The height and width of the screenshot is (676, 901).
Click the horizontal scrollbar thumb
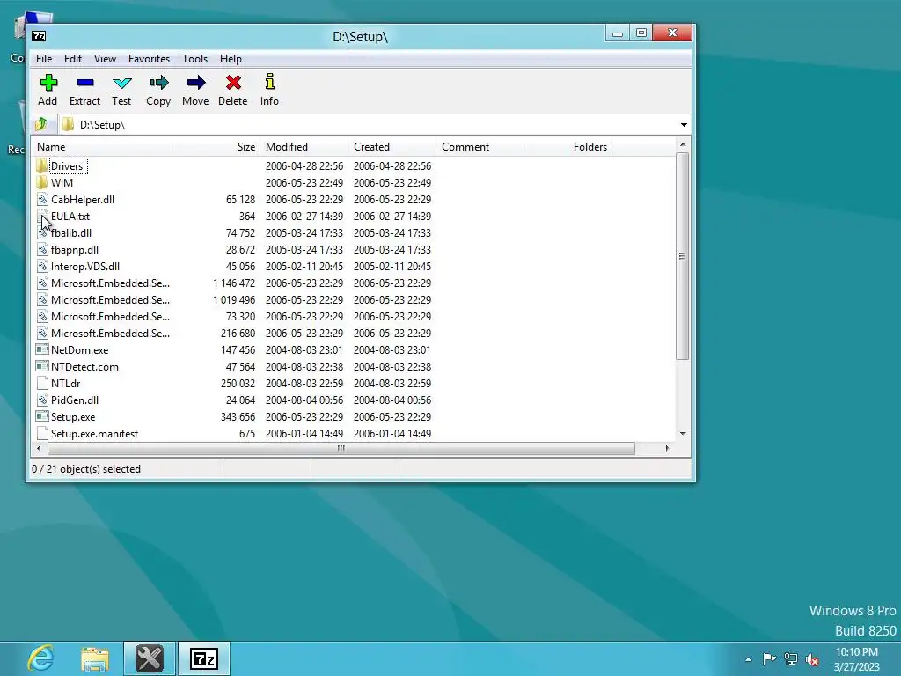point(341,448)
